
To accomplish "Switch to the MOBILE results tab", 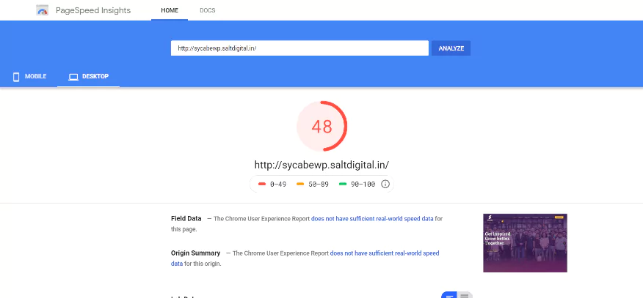I will [x=29, y=76].
